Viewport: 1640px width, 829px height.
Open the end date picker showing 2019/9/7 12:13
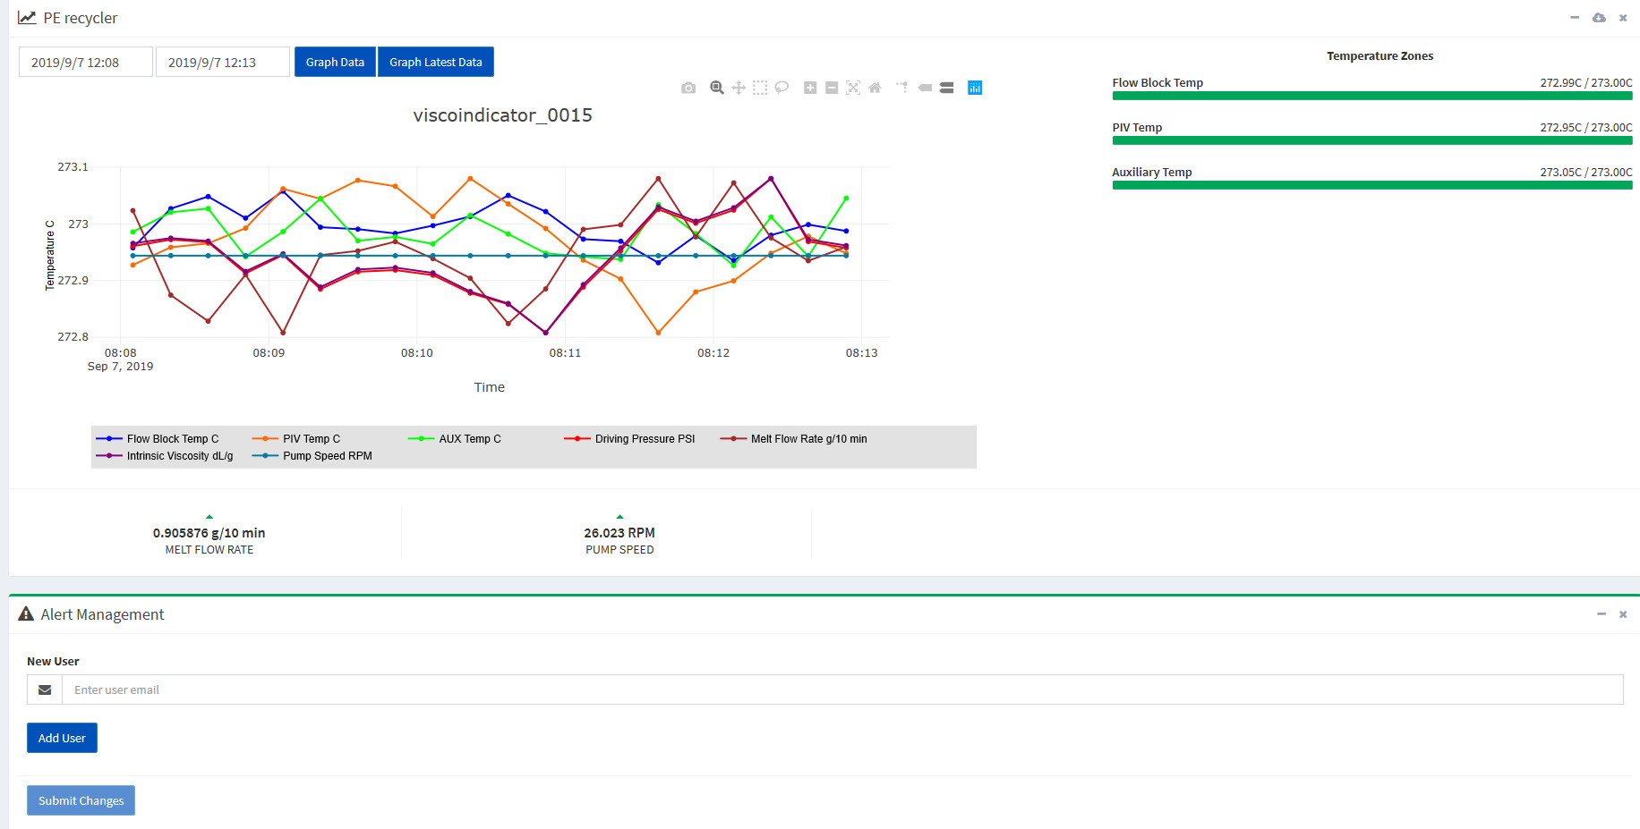(222, 61)
